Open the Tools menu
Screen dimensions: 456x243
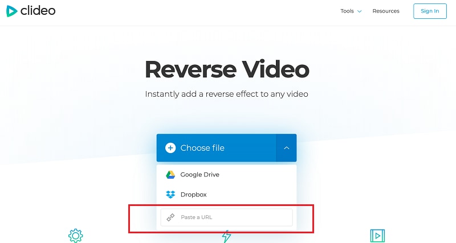[x=347, y=11]
